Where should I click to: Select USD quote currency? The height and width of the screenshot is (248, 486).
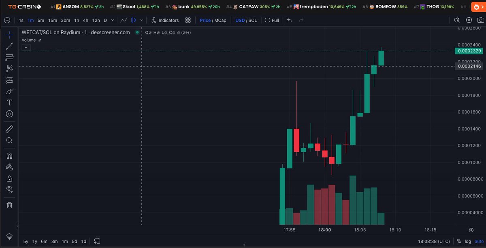coord(240,20)
